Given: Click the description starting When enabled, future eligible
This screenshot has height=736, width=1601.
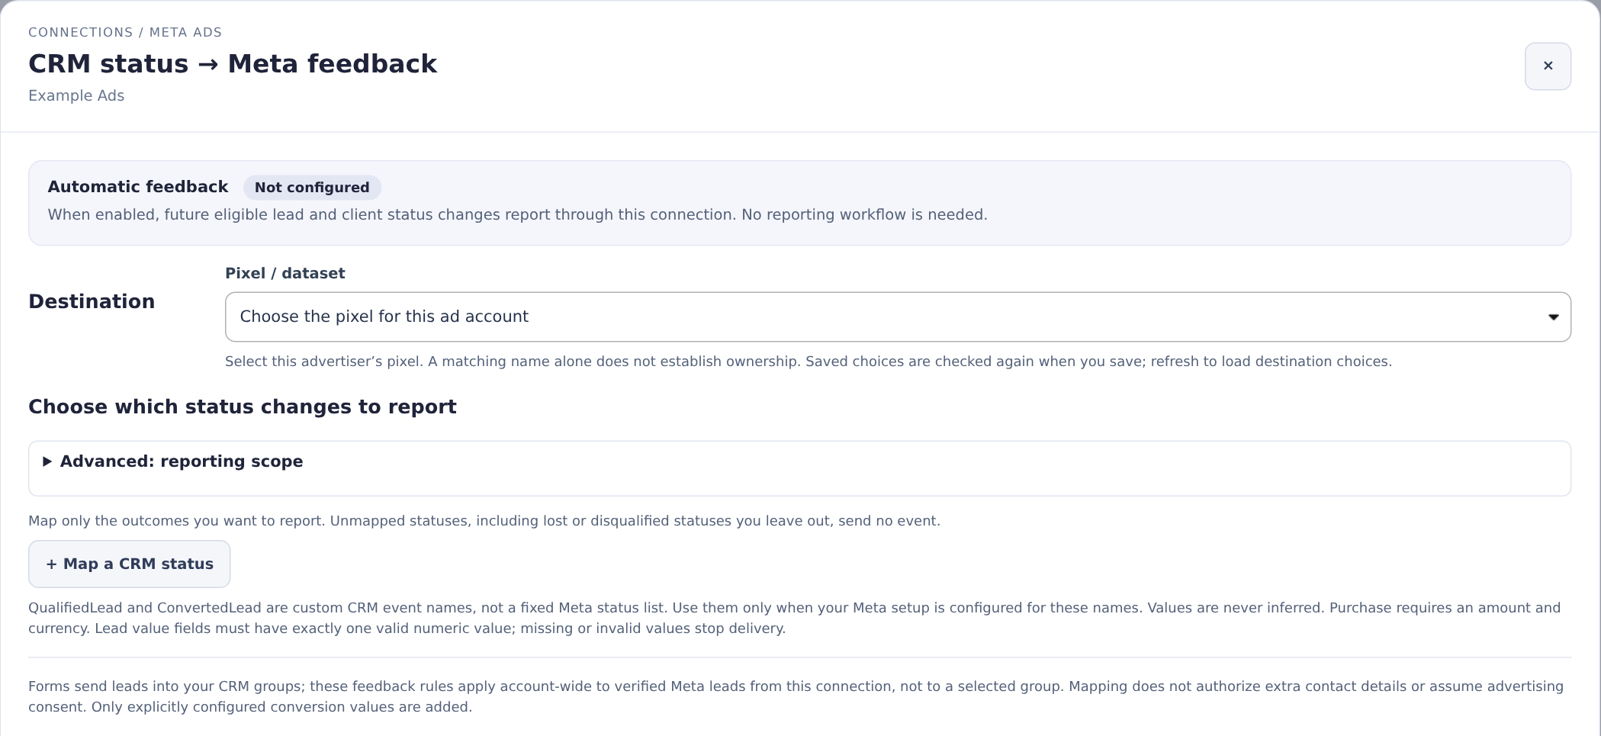Looking at the screenshot, I should (x=518, y=215).
